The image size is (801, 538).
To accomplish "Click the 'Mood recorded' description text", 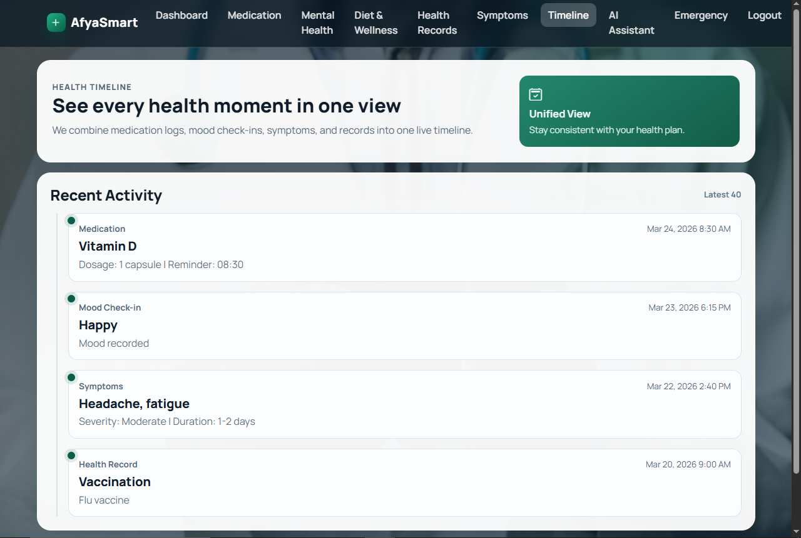I will point(114,343).
